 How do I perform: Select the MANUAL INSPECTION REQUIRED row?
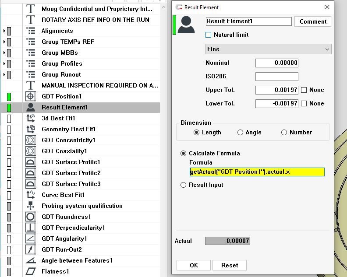click(81, 86)
